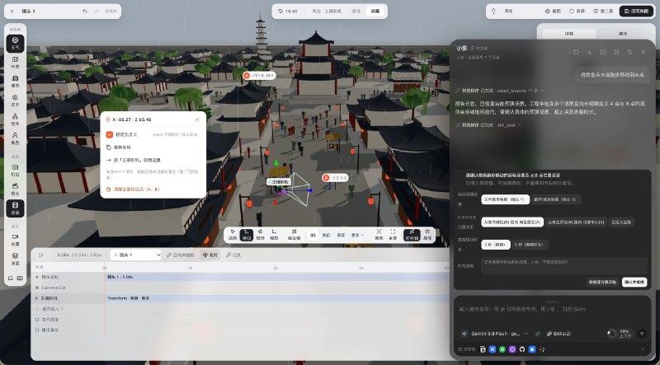The height and width of the screenshot is (365, 660).
Task: Click the timeline play button
Action: click(x=40, y=255)
